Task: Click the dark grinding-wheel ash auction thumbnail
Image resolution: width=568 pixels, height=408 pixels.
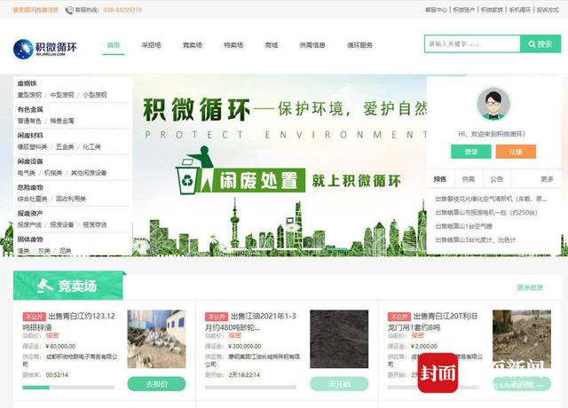Action: pos(339,339)
